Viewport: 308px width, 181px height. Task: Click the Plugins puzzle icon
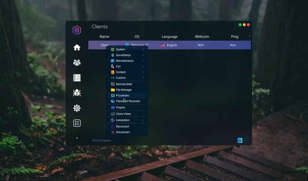tap(113, 107)
